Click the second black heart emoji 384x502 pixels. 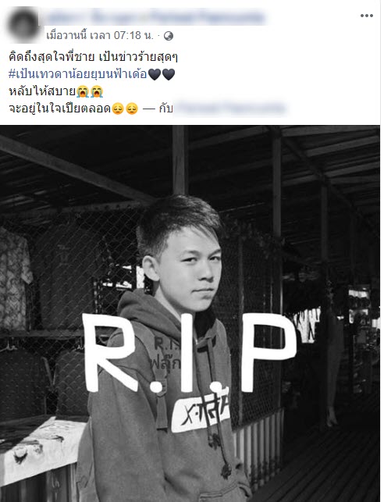point(169,74)
